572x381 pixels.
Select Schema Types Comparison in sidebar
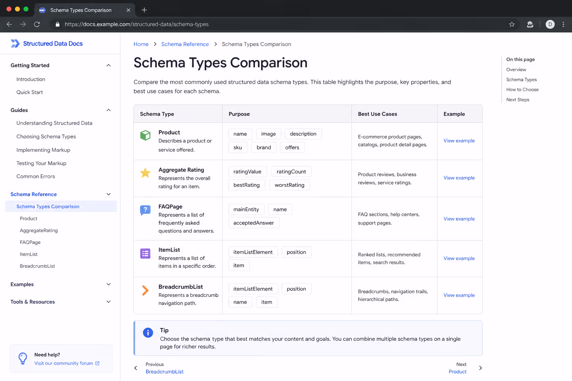click(61, 206)
